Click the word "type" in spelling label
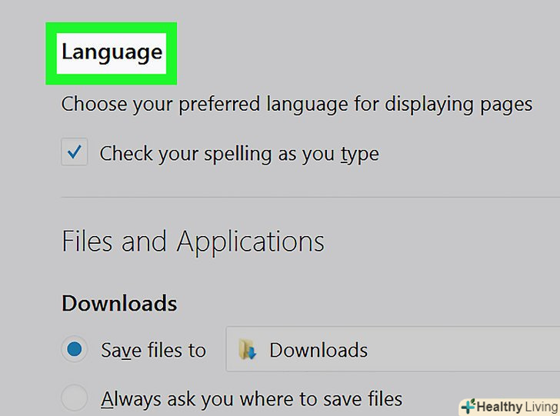The width and height of the screenshot is (560, 416). 360,154
